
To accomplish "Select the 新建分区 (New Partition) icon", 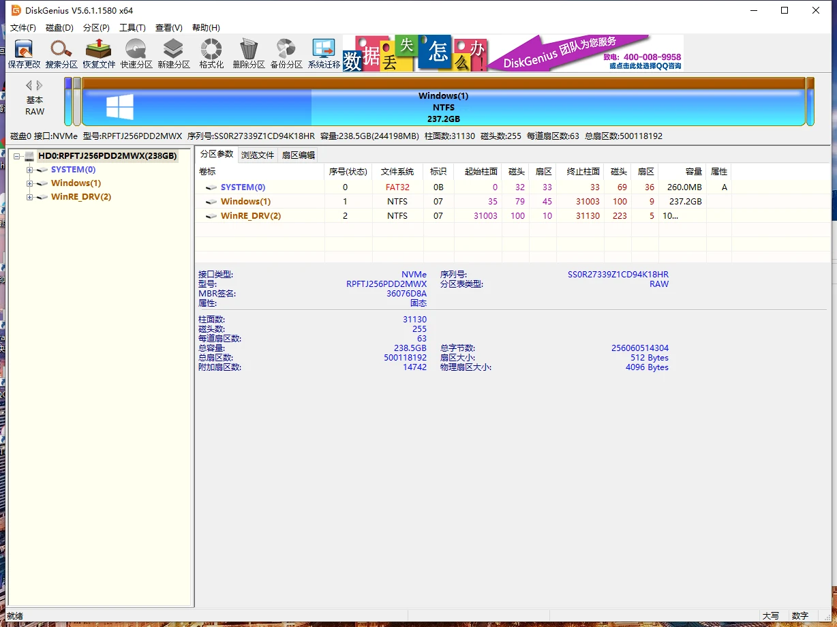I will click(x=173, y=54).
